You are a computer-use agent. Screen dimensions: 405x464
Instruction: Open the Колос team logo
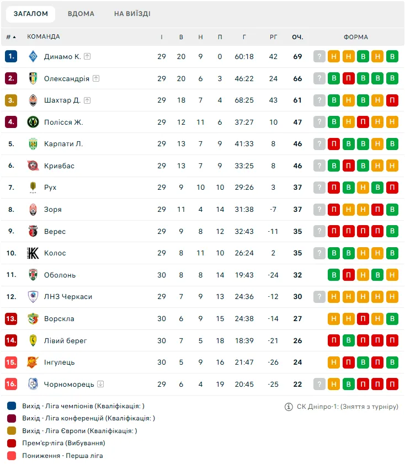pyautogui.click(x=33, y=253)
